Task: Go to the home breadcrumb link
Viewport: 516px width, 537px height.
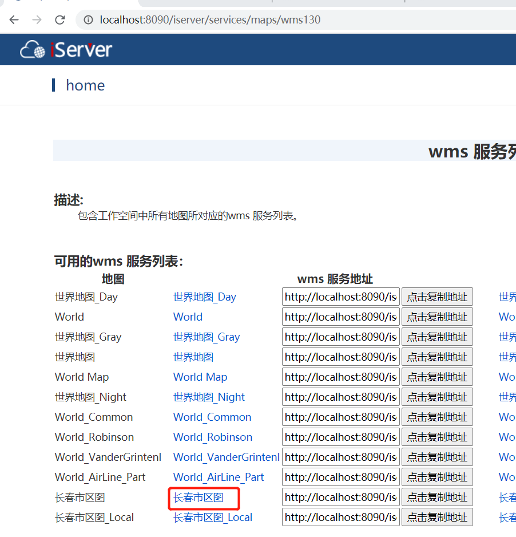Action: click(85, 85)
